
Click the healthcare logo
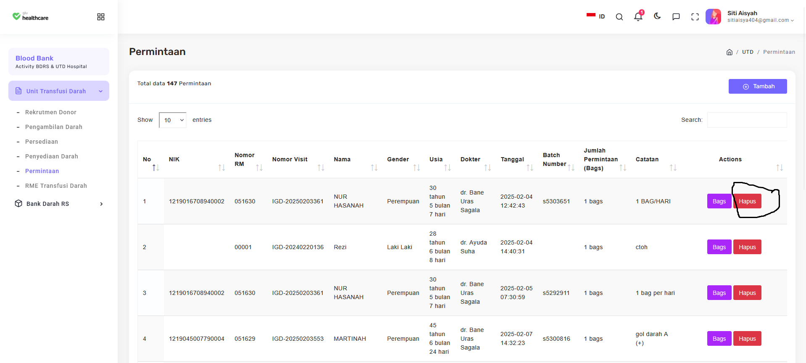coord(30,16)
